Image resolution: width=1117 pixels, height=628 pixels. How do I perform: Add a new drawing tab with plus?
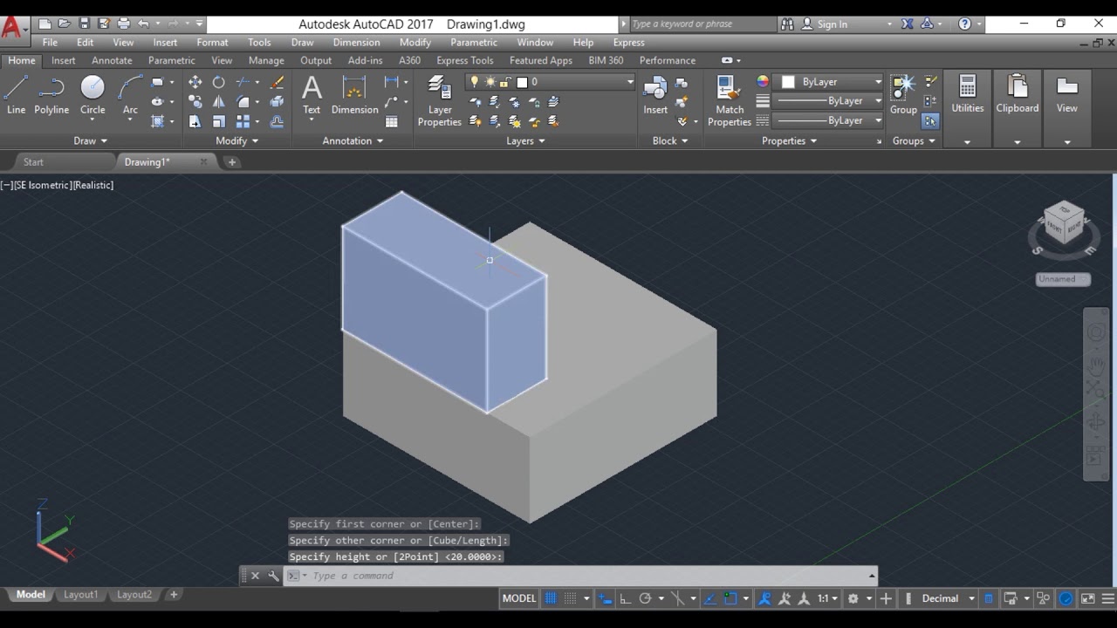(x=231, y=162)
